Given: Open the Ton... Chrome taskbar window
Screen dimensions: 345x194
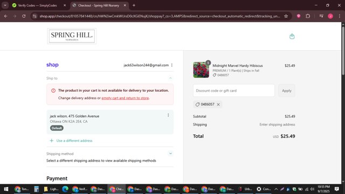Looking at the screenshot, I should click(x=22, y=189).
